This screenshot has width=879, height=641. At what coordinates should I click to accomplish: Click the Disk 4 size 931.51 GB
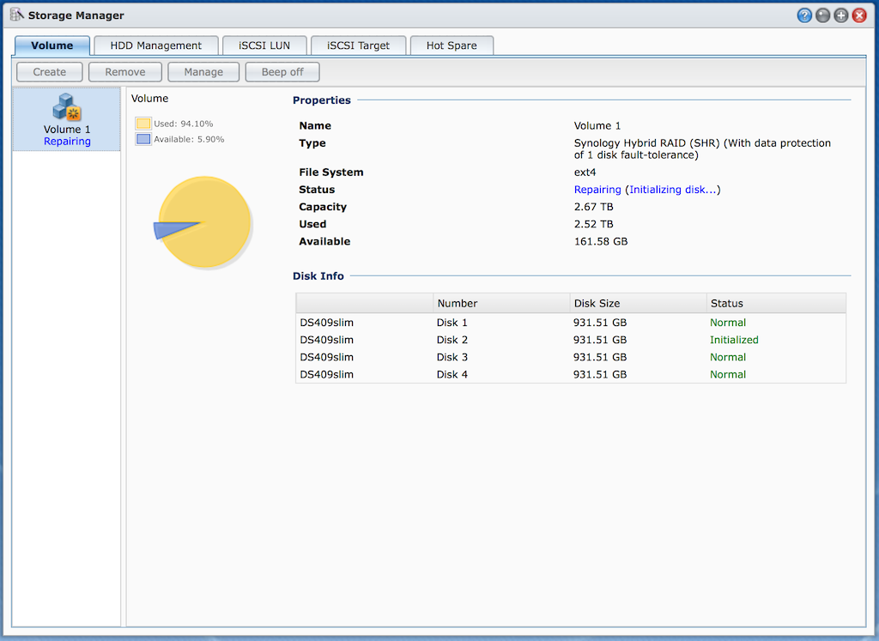coord(600,374)
